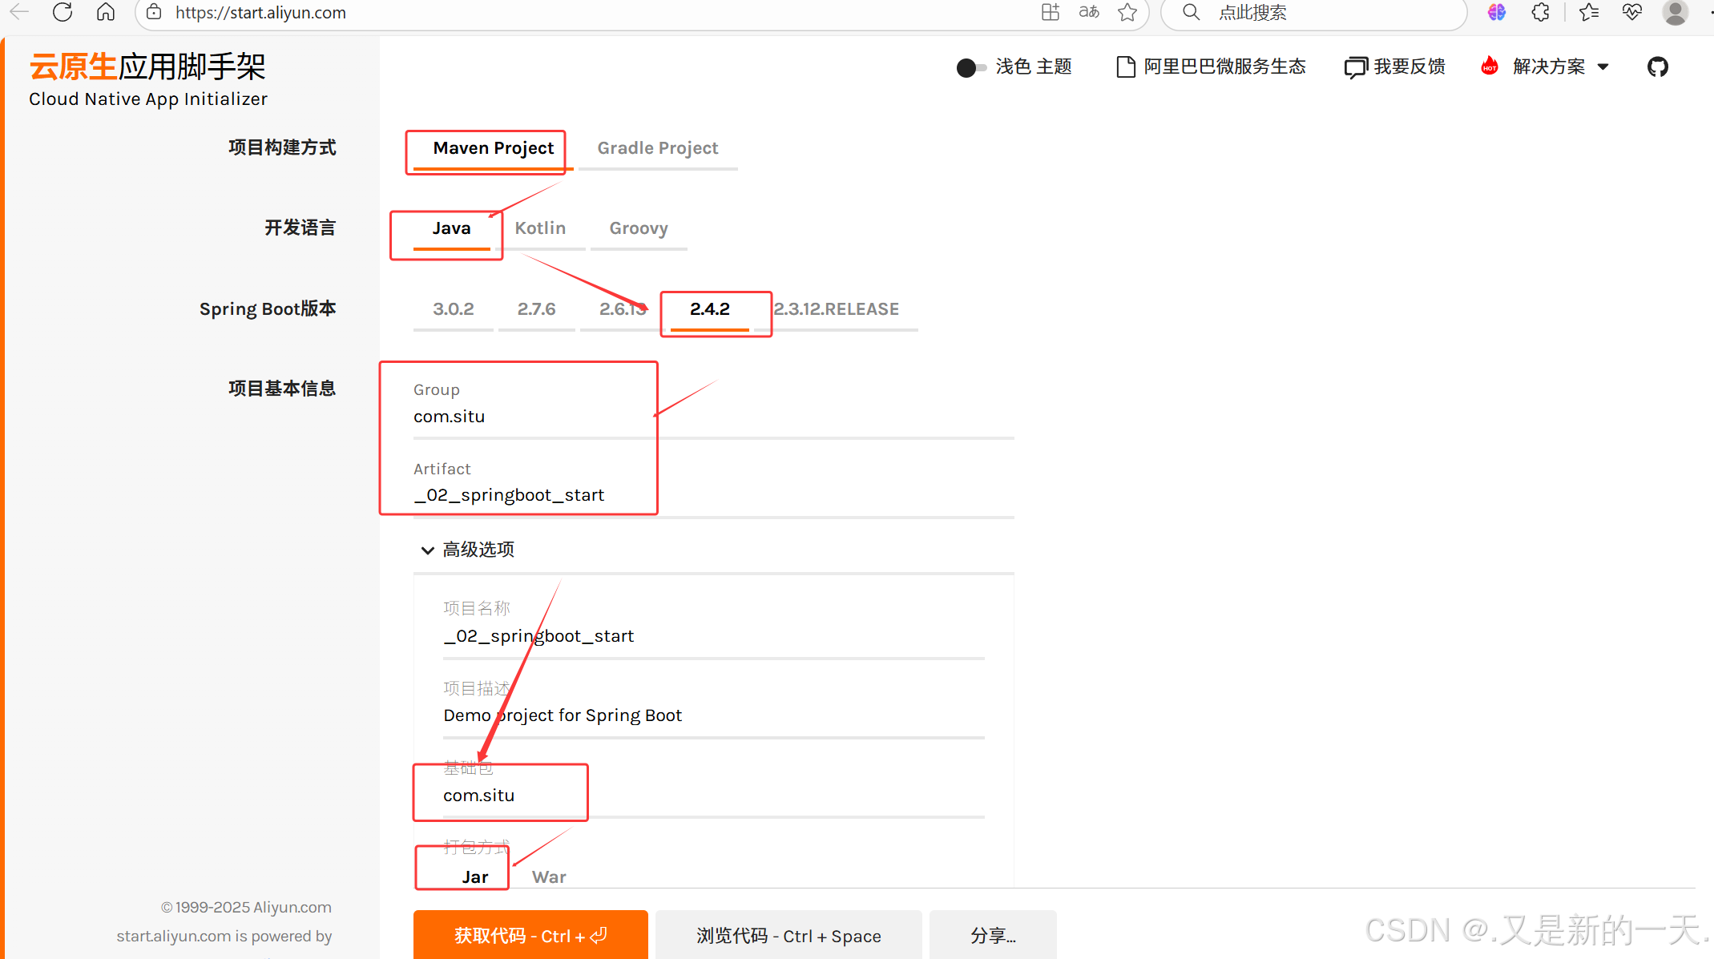This screenshot has width=1714, height=959.
Task: Open the 我要反馈 link
Action: (1395, 66)
